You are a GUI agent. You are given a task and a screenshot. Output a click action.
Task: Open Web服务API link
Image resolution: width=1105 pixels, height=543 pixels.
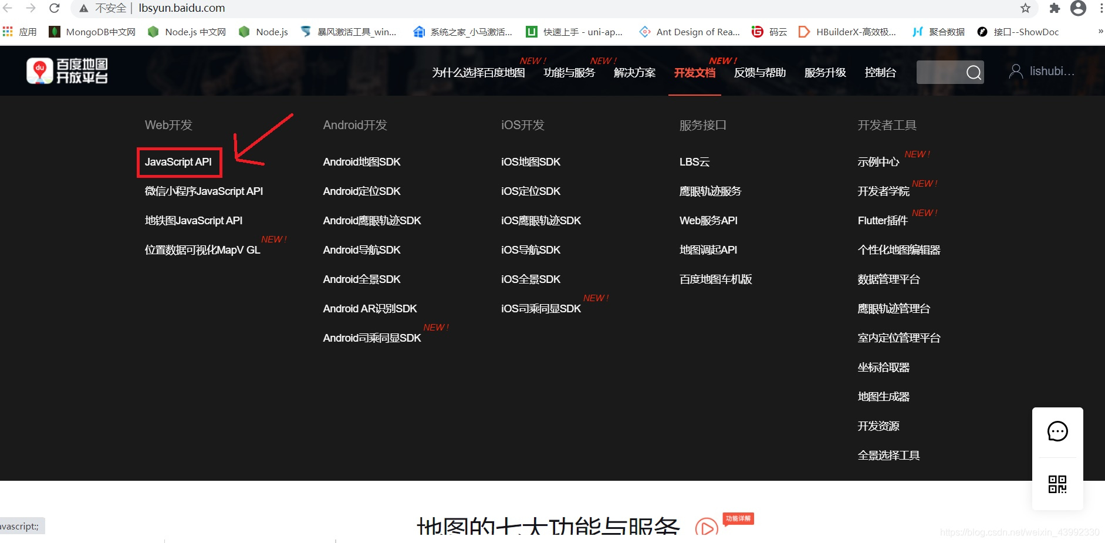coord(708,221)
